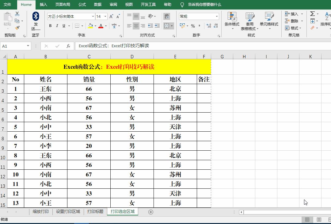This screenshot has width=331, height=224.
Task: Select the 打印标题 sheet tab
Action: tap(96, 211)
